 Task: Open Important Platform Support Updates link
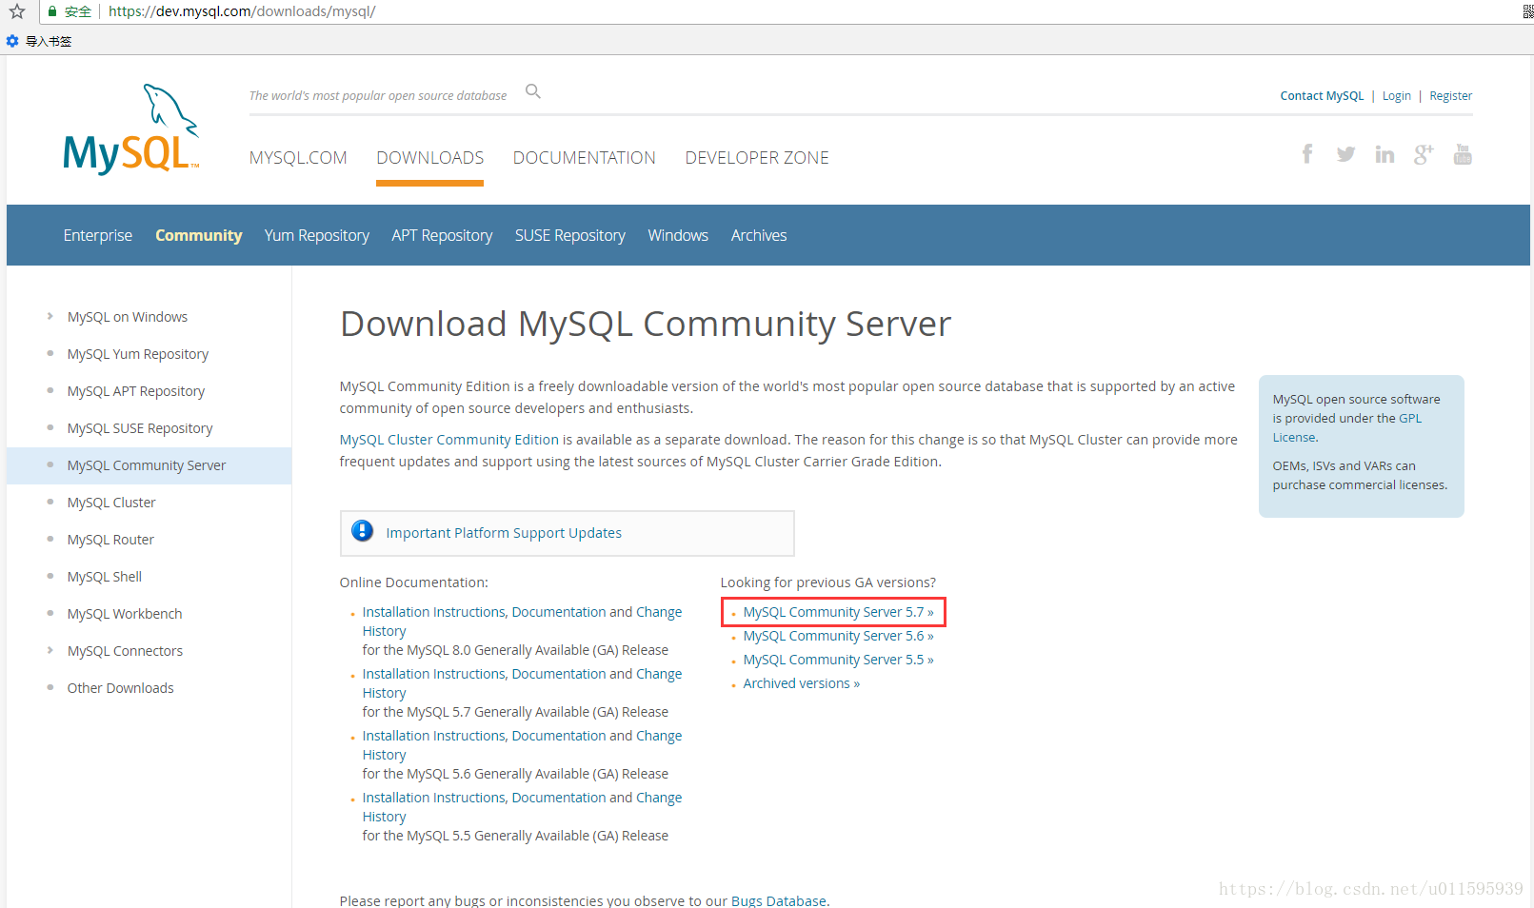[x=504, y=533]
